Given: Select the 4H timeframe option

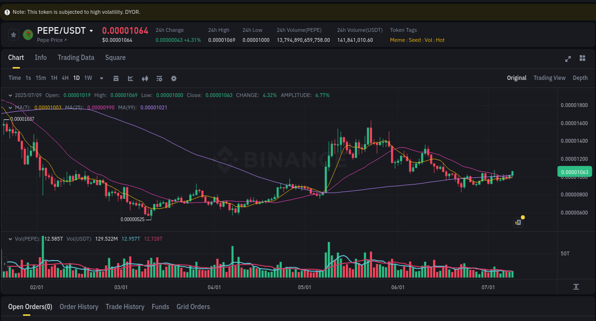Looking at the screenshot, I should (x=65, y=78).
